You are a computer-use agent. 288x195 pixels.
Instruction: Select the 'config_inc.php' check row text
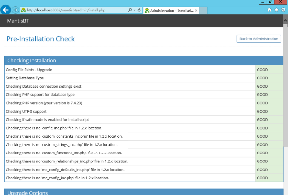point(54,128)
